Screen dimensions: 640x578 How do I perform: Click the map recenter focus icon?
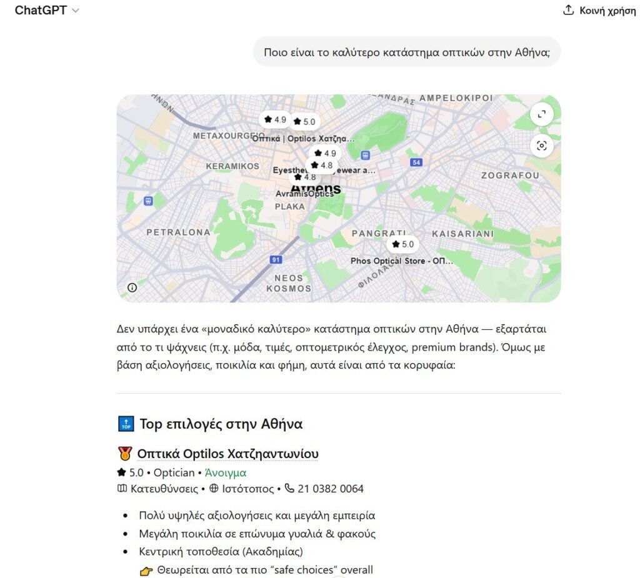(x=541, y=146)
